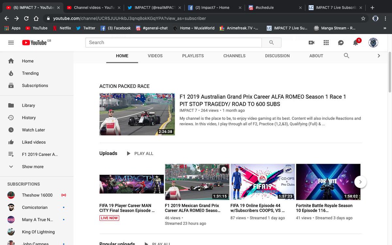Open the account avatar menu
The width and height of the screenshot is (392, 245).
(373, 42)
